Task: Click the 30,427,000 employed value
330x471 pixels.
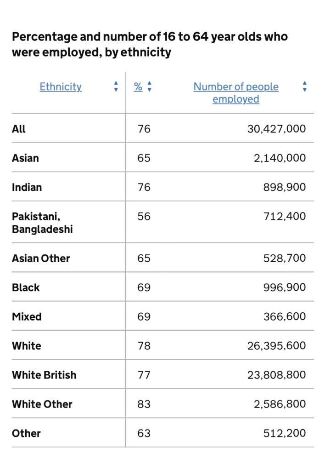Action: click(x=276, y=129)
